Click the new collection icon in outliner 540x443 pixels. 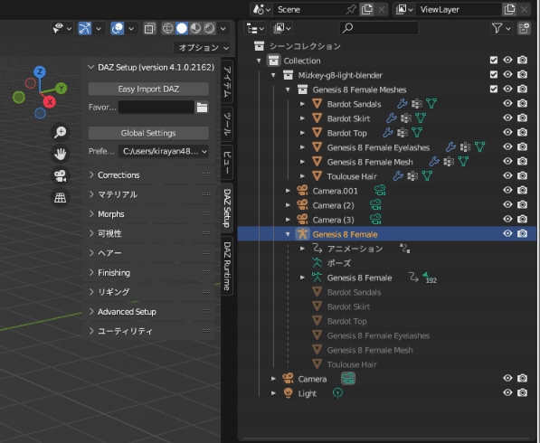tap(524, 28)
